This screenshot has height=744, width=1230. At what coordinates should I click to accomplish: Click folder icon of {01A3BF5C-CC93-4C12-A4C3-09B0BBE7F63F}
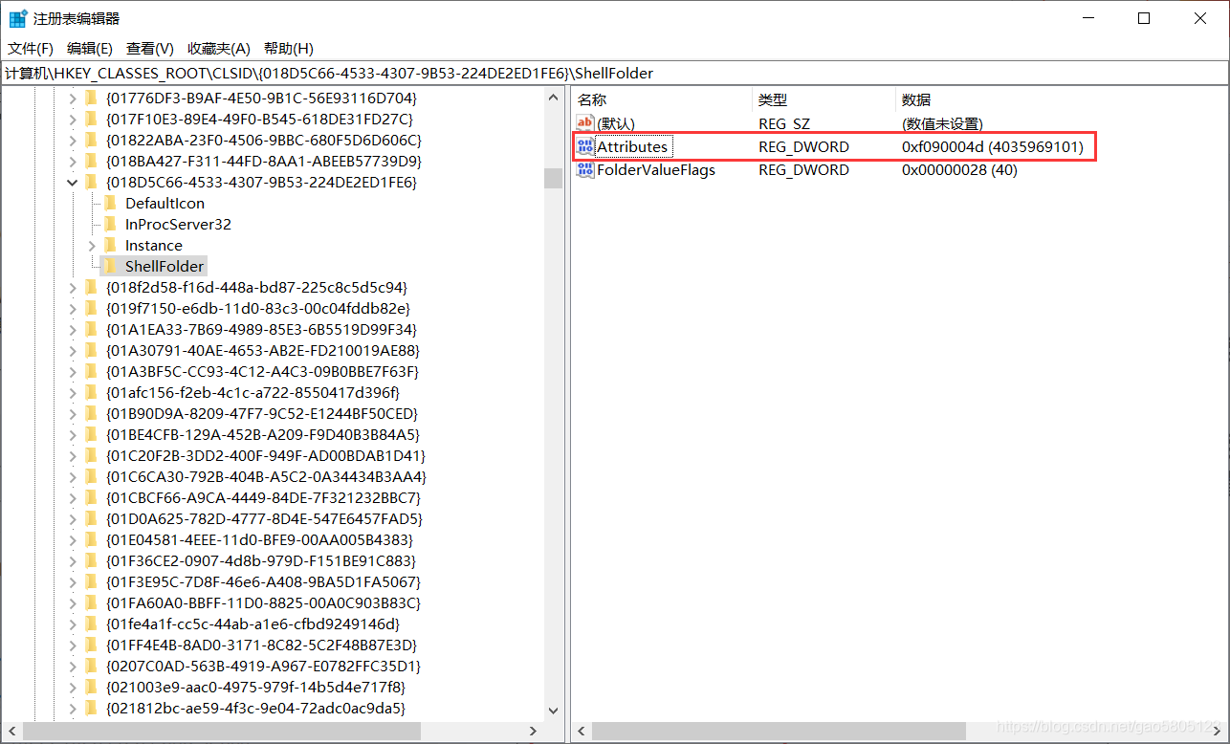click(x=91, y=371)
